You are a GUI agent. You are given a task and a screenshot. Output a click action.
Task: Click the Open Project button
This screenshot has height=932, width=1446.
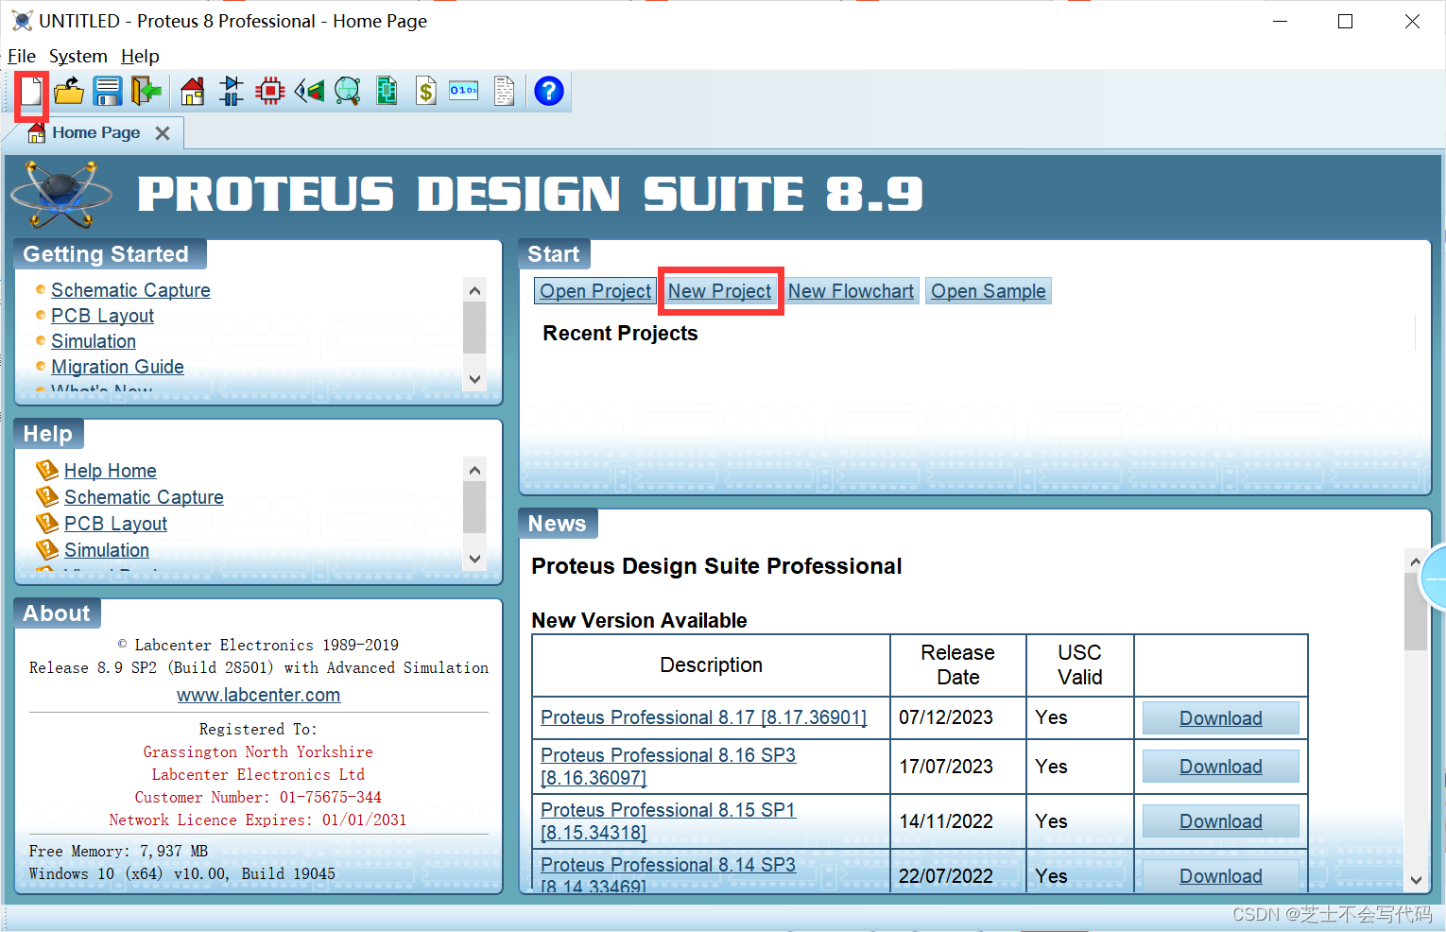pyautogui.click(x=595, y=291)
